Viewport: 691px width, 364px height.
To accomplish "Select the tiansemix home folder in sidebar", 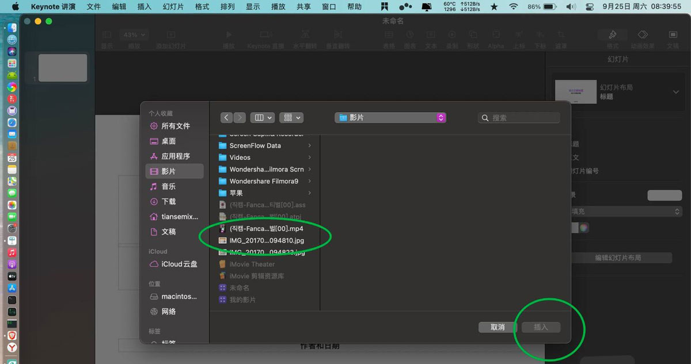I will click(174, 217).
